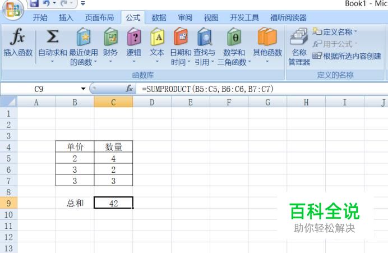Open the 插入函数 dialog

click(18, 43)
